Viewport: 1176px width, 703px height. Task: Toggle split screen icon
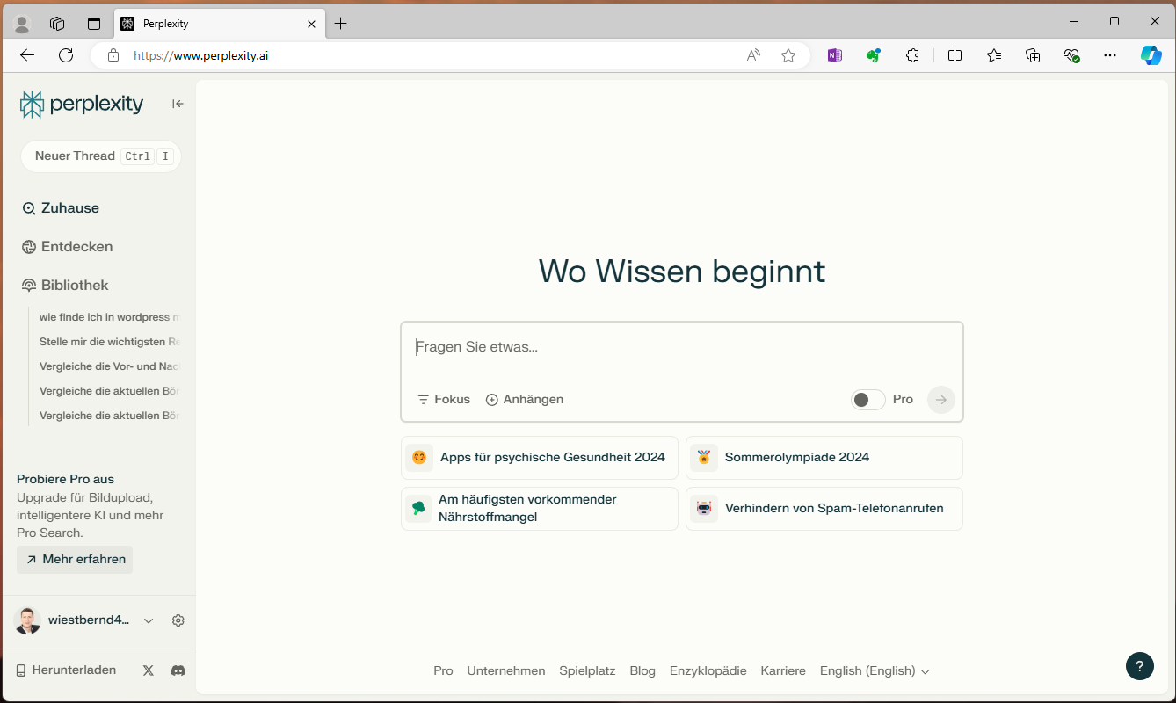pyautogui.click(x=955, y=55)
